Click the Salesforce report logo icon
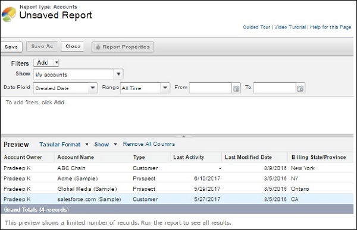 (9, 14)
